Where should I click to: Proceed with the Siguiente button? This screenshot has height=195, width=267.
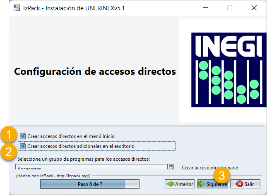[x=212, y=184]
